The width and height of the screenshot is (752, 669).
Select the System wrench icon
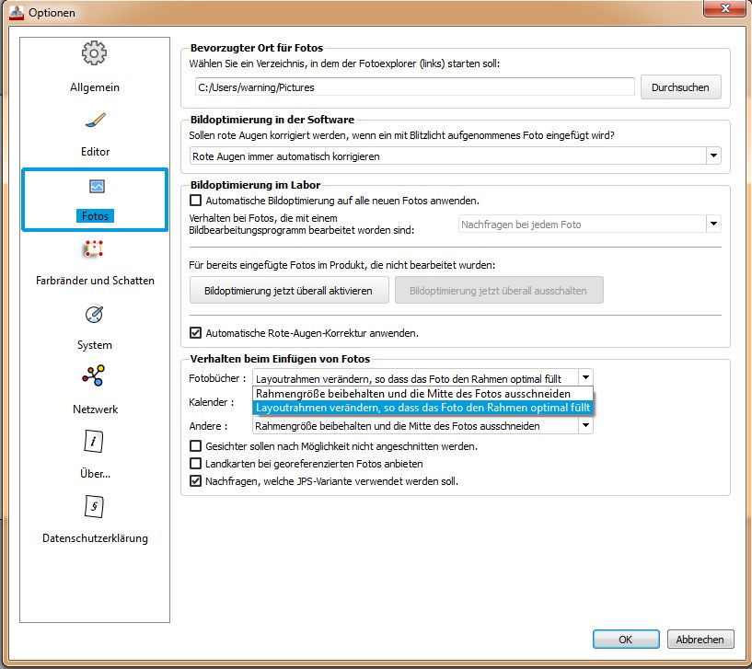[94, 314]
